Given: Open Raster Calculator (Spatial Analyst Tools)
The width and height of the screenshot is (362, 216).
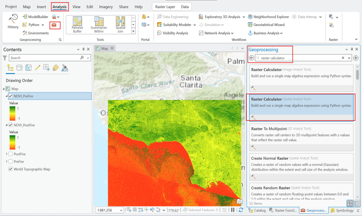Looking at the screenshot, I should click(x=301, y=107).
